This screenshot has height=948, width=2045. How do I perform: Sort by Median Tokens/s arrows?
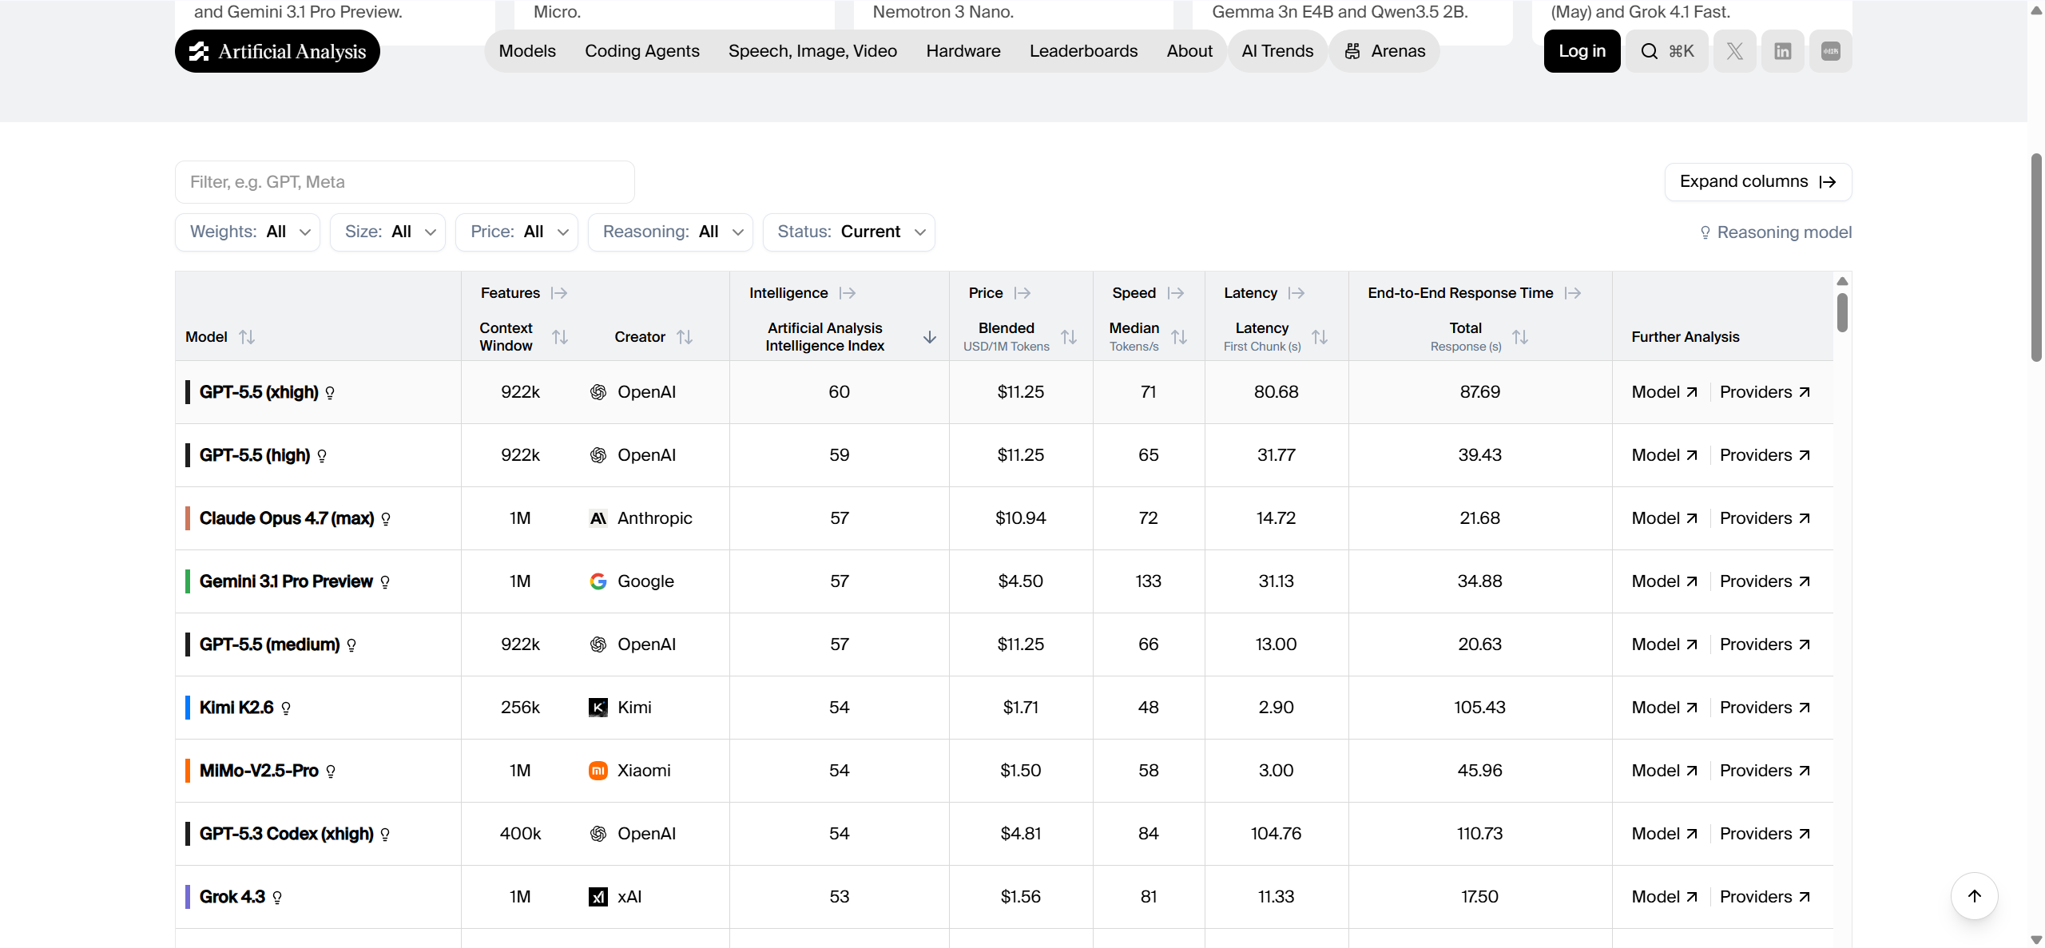[x=1179, y=337]
